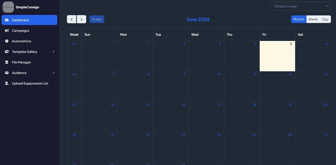Click week number 26 in Week column
Image resolution: width=336 pixels, height=165 pixels.
tap(74, 135)
